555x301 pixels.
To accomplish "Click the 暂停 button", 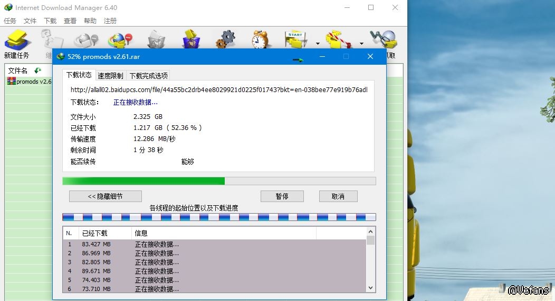I will pos(282,196).
